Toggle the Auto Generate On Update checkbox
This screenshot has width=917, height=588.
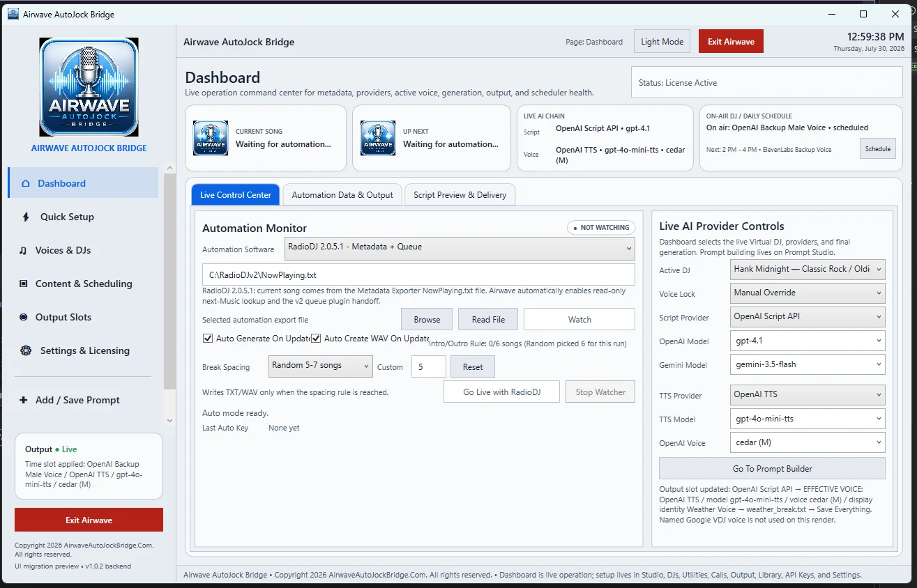[208, 339]
